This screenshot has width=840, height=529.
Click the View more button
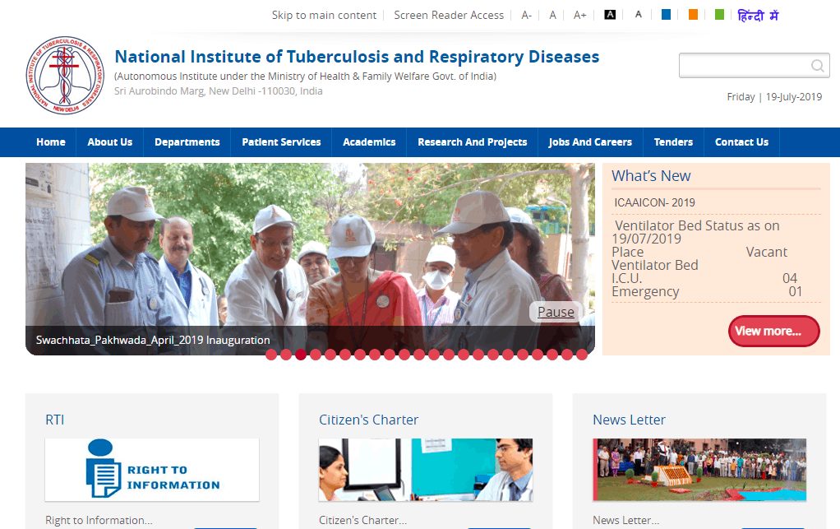coord(773,331)
